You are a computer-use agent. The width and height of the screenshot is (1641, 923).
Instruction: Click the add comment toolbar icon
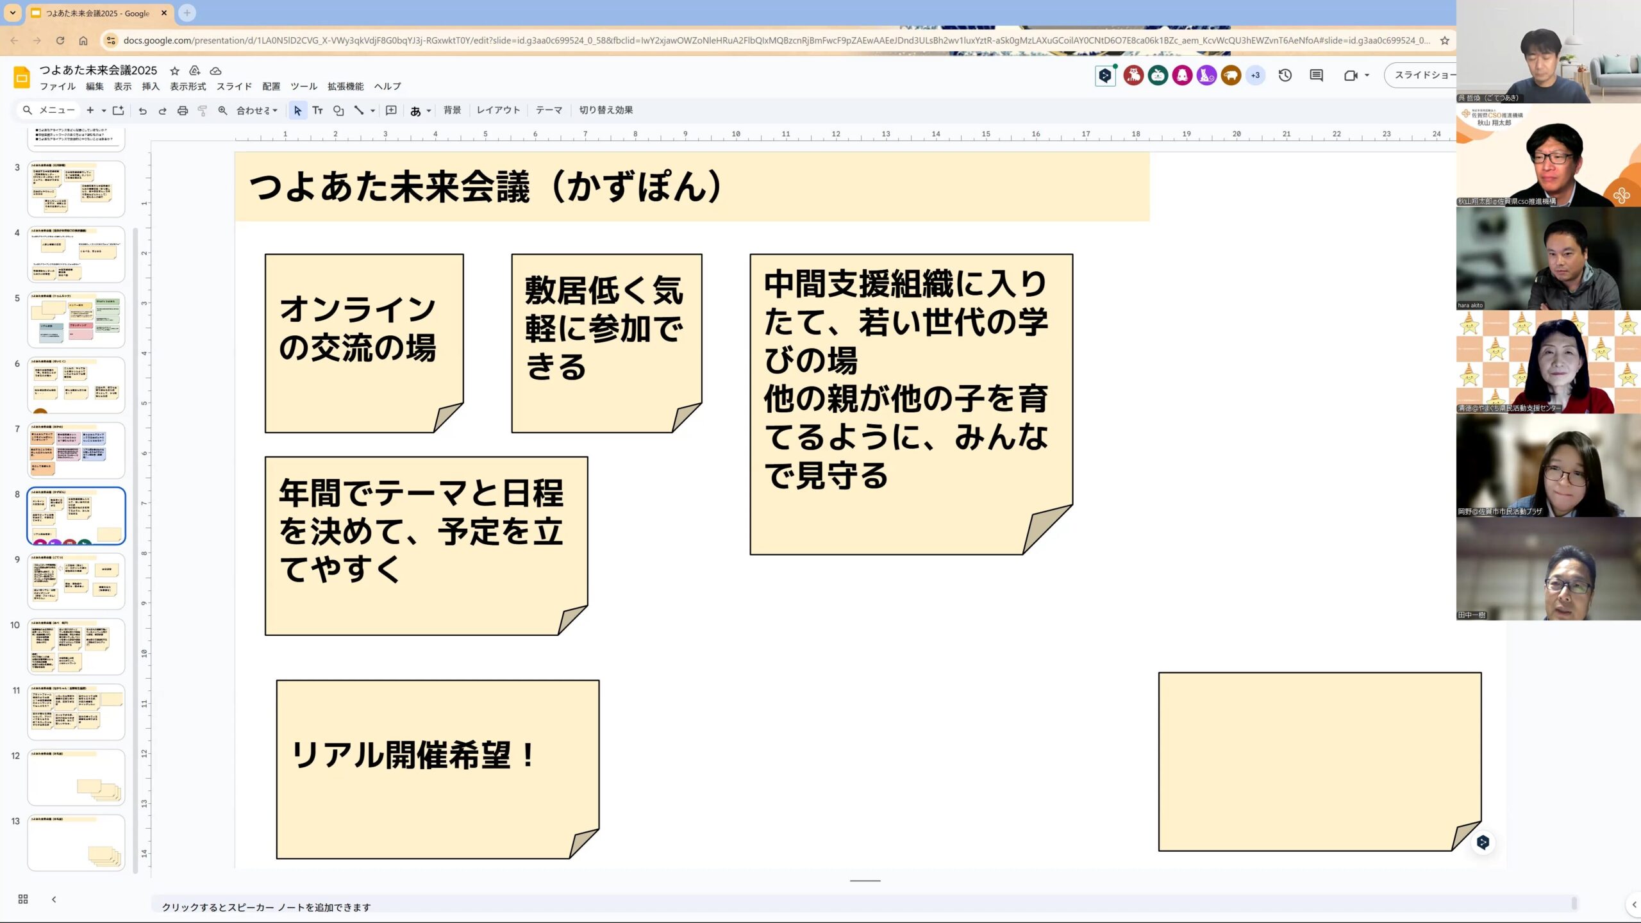391,111
